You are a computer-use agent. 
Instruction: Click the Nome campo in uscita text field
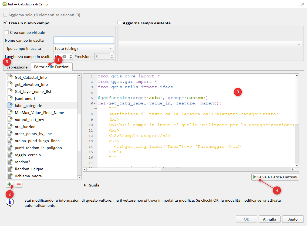83,40
